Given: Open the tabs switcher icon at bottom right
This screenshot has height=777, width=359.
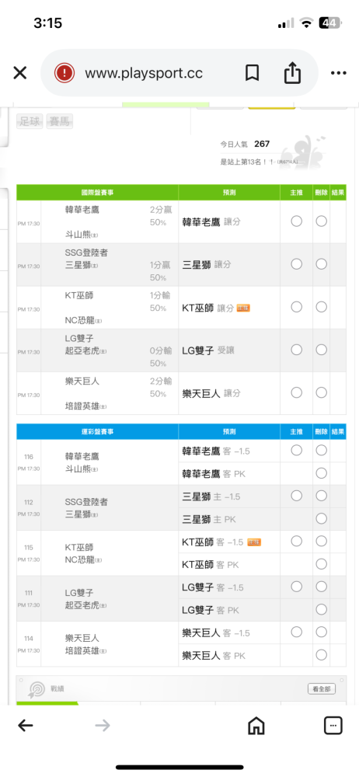Looking at the screenshot, I should click(333, 726).
